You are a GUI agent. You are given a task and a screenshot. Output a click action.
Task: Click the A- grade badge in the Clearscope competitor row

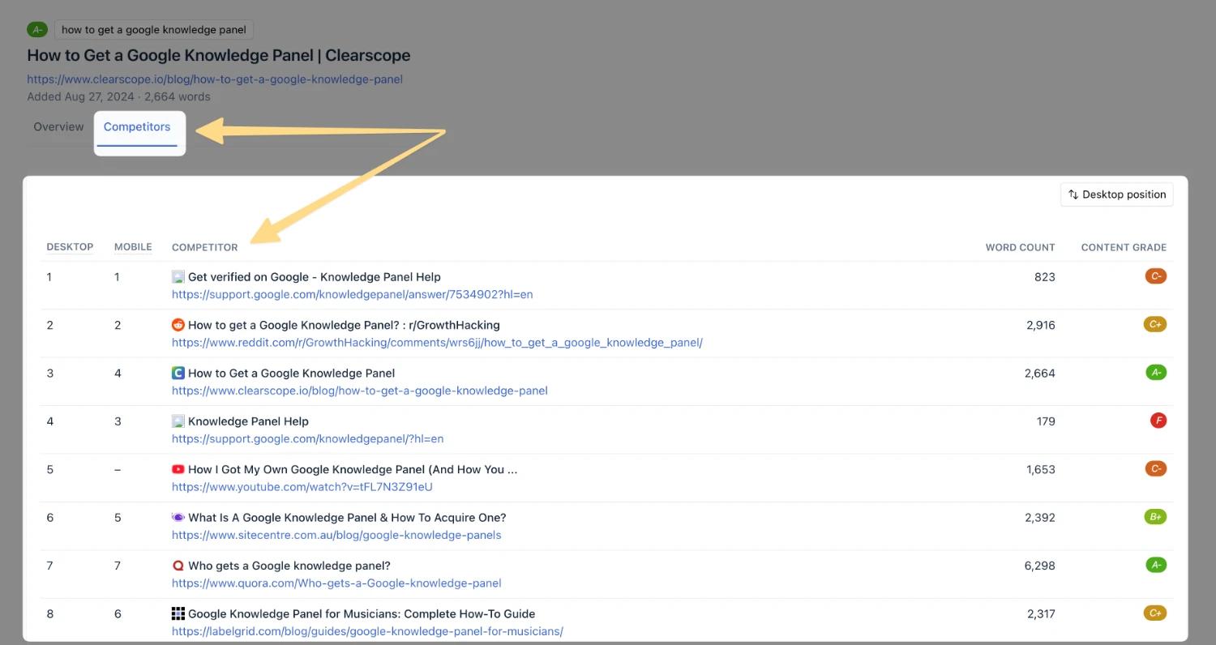pos(1156,373)
